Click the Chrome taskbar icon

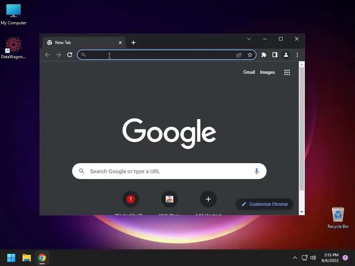[x=42, y=258]
